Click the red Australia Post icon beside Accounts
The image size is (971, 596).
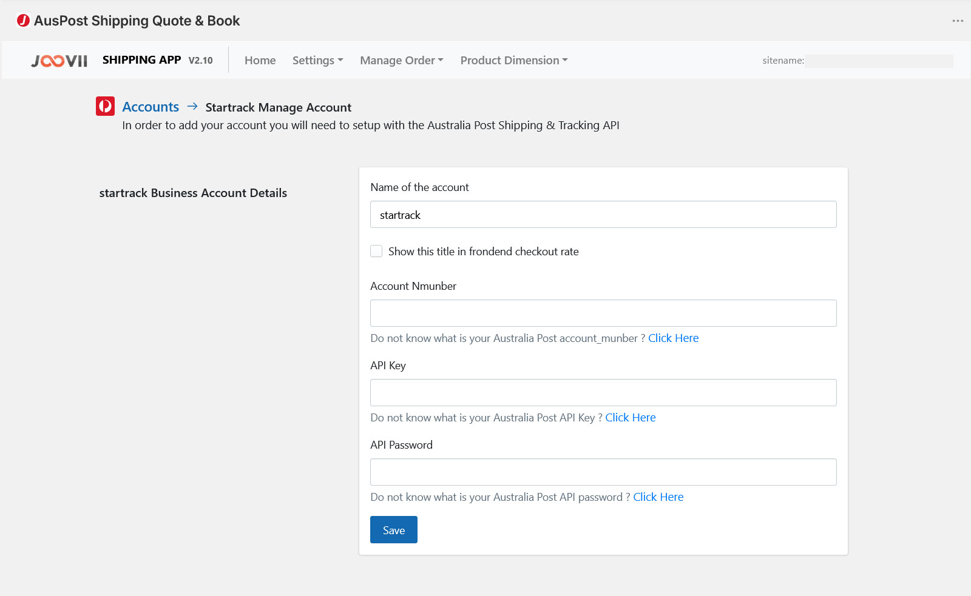coord(105,106)
